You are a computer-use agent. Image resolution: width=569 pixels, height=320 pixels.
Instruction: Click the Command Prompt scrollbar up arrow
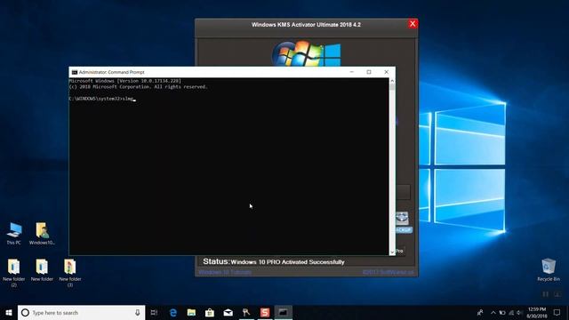392,81
